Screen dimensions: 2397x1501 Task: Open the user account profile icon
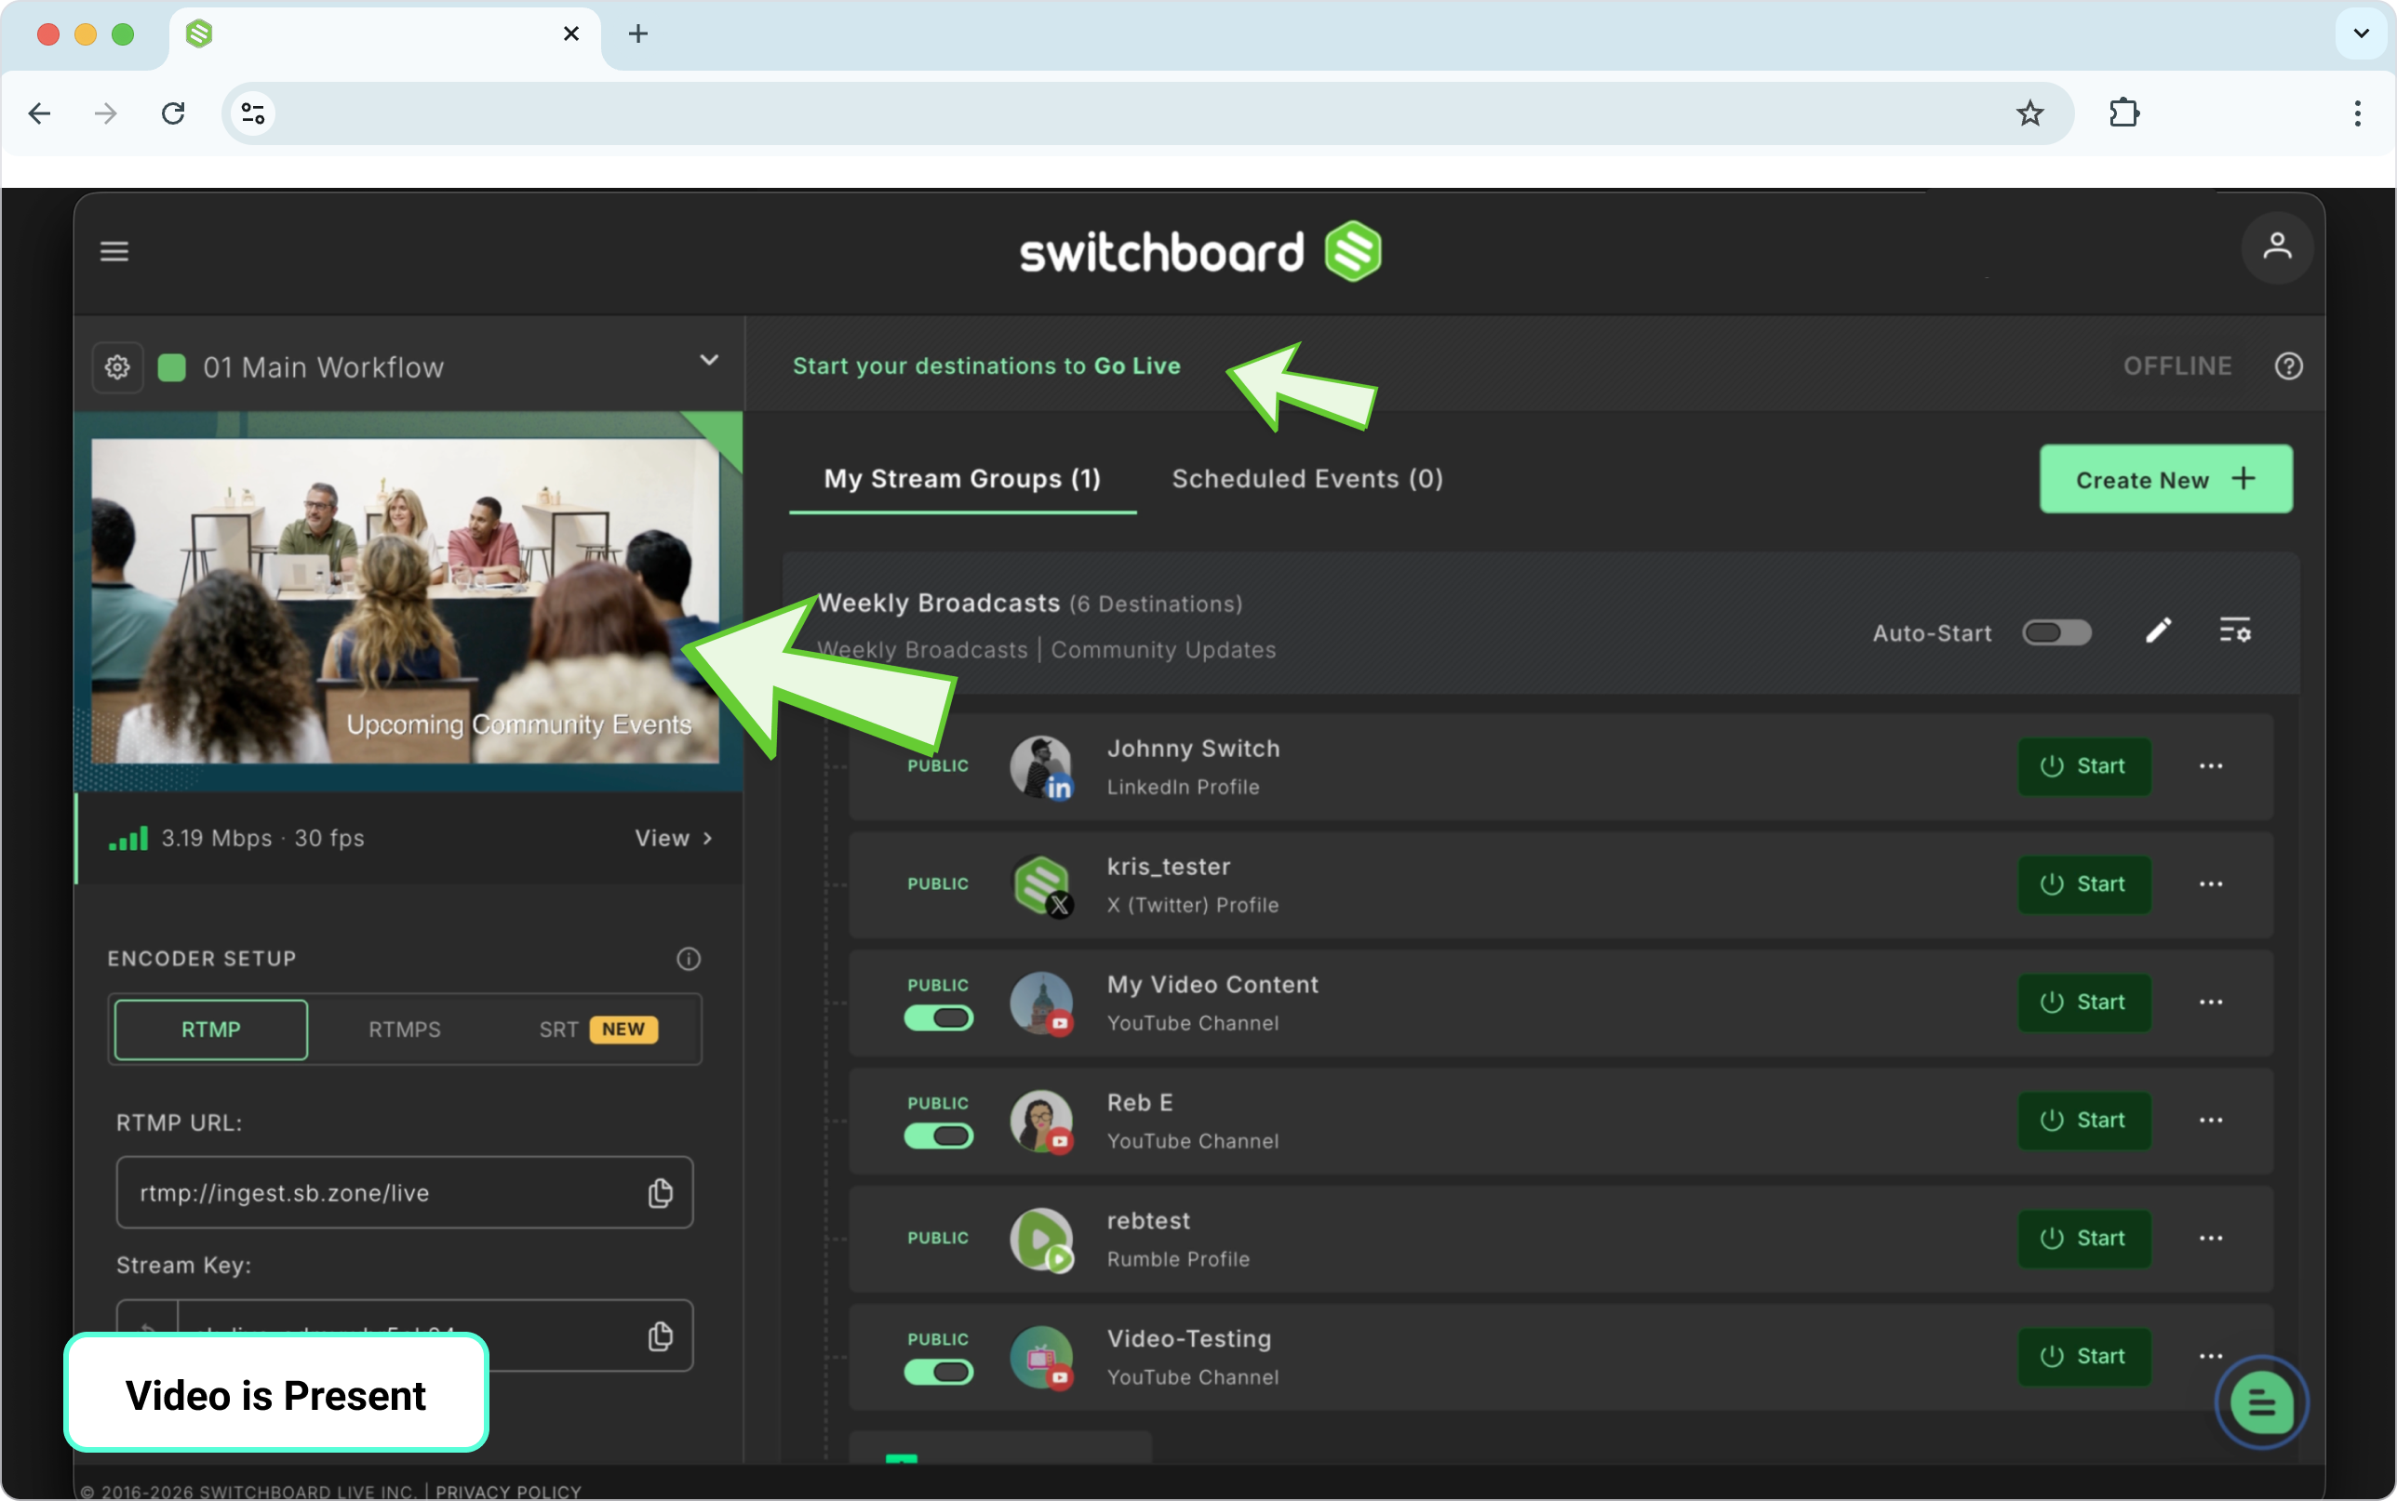tap(2277, 247)
